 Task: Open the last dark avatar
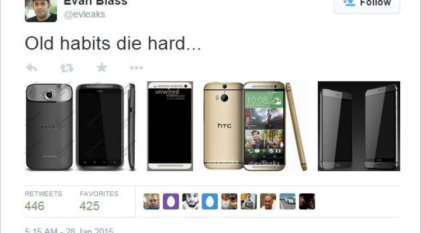[x=307, y=202]
